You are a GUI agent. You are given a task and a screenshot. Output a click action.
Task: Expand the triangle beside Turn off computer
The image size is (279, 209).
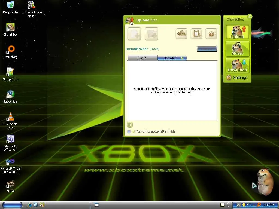[134, 132]
